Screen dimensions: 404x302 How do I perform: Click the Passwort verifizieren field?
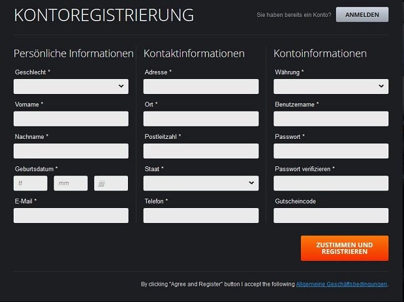tap(331, 183)
